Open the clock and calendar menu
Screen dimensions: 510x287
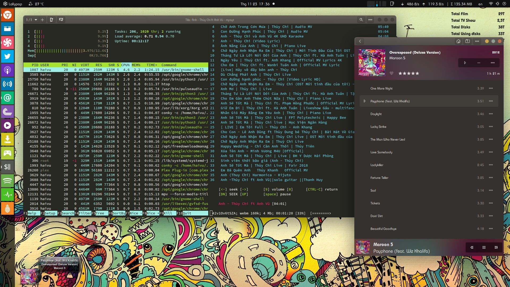click(x=255, y=4)
